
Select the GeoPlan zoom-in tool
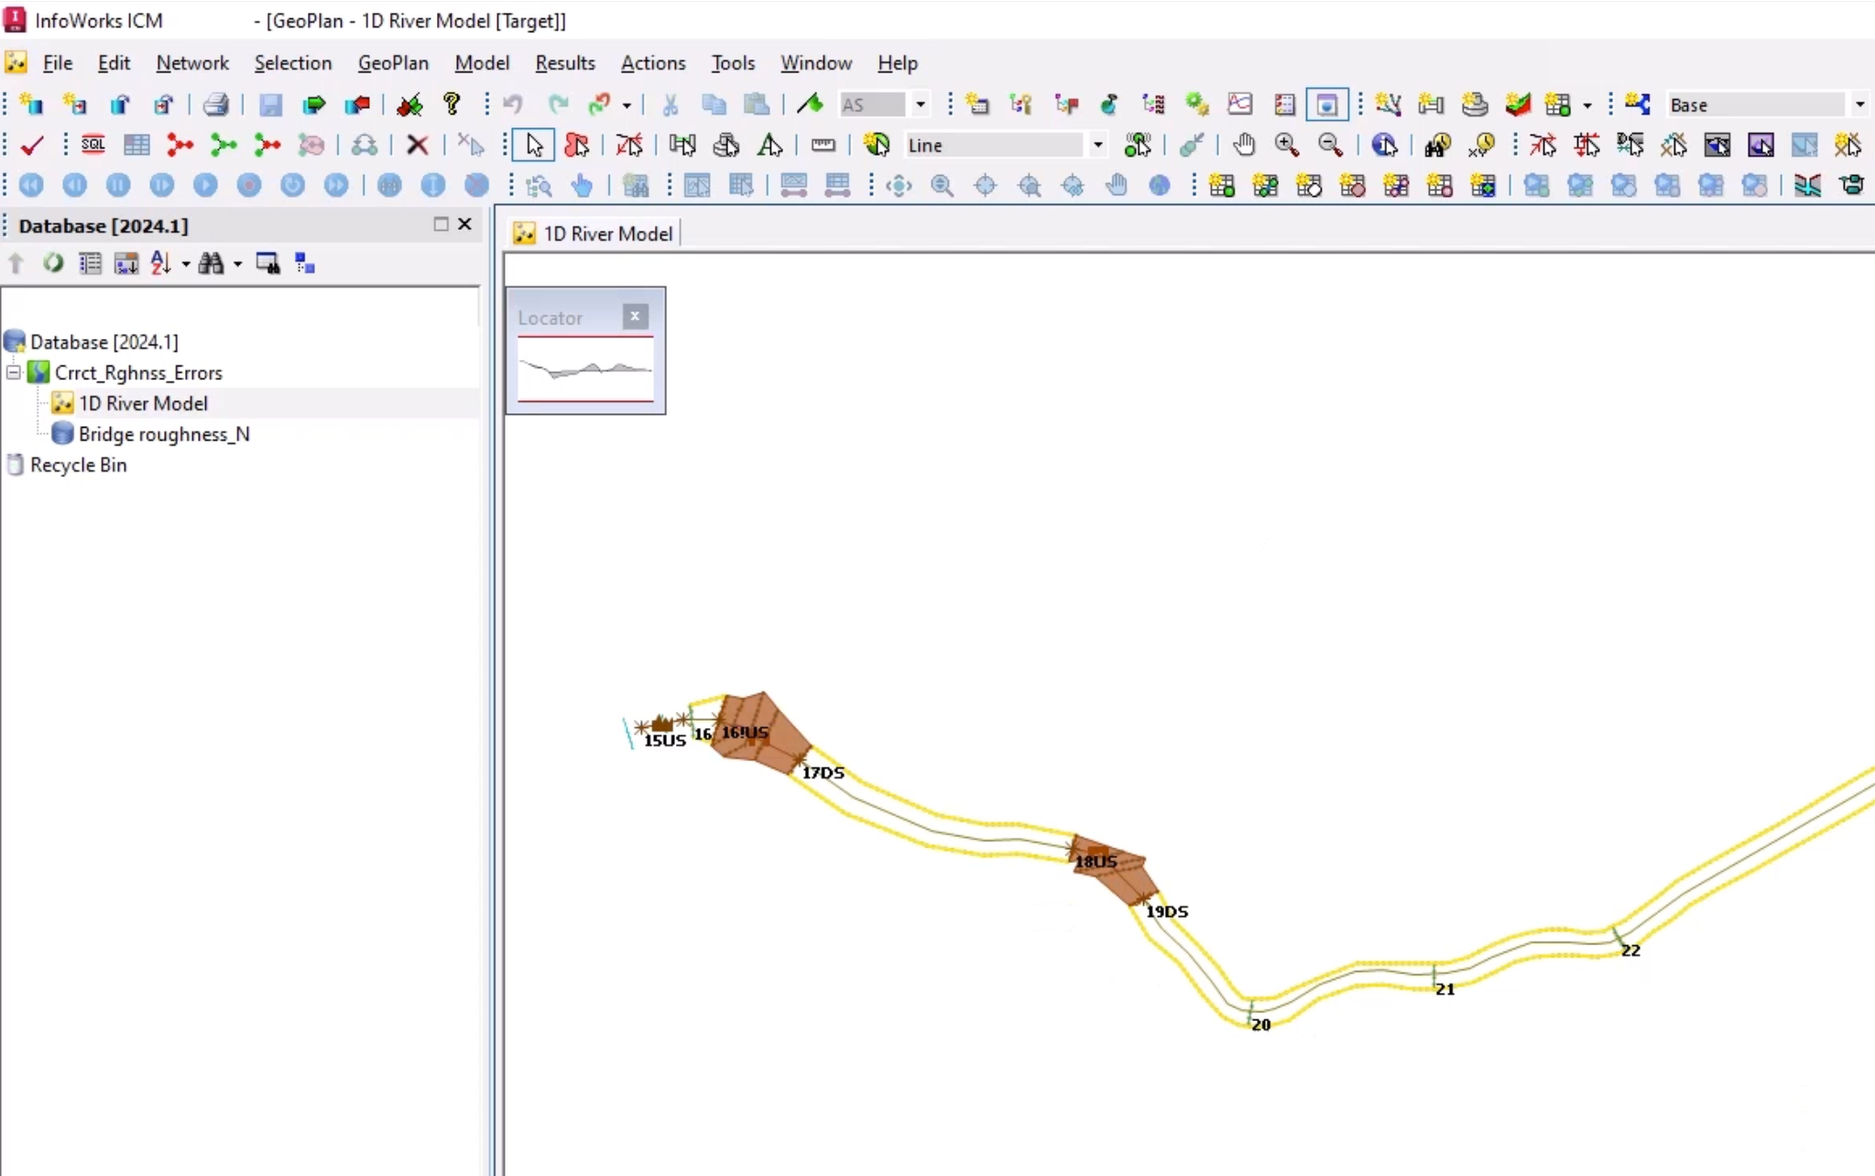click(x=1286, y=145)
